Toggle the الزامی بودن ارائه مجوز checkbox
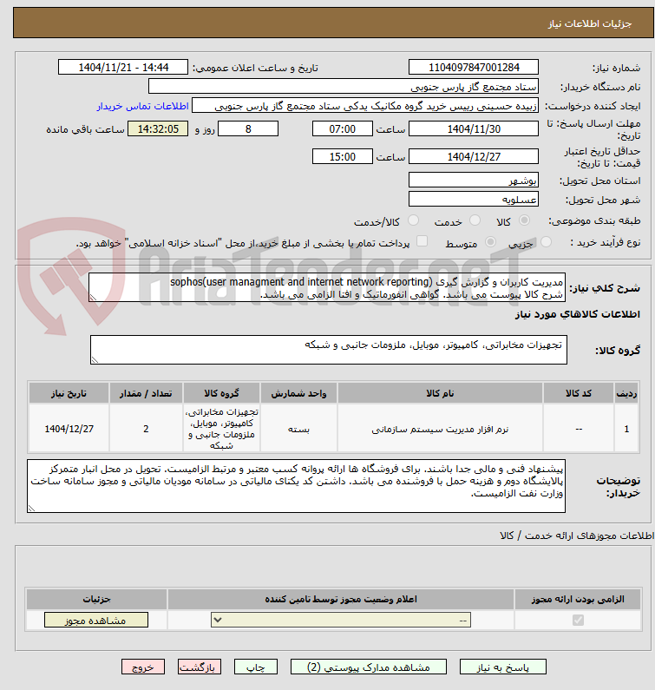The width and height of the screenshot is (655, 690). coord(578,620)
